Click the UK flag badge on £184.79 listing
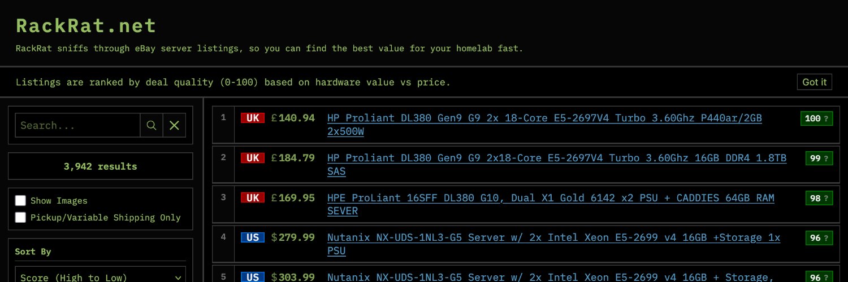Screen dimensions: 848x282 (x=253, y=158)
